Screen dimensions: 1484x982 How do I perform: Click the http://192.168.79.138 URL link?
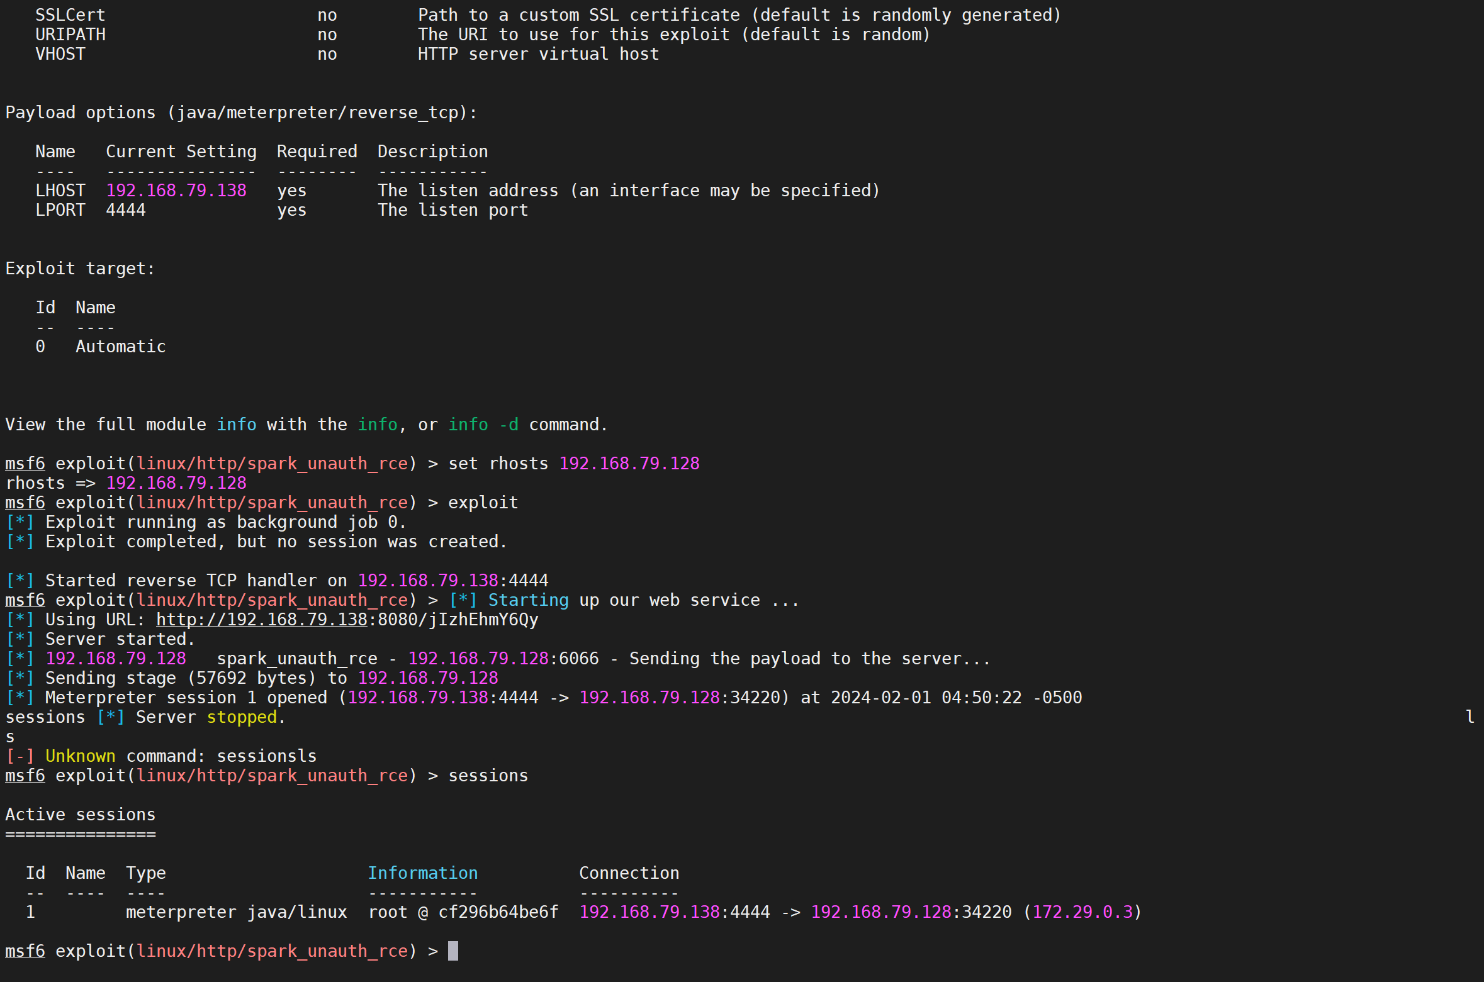(261, 620)
